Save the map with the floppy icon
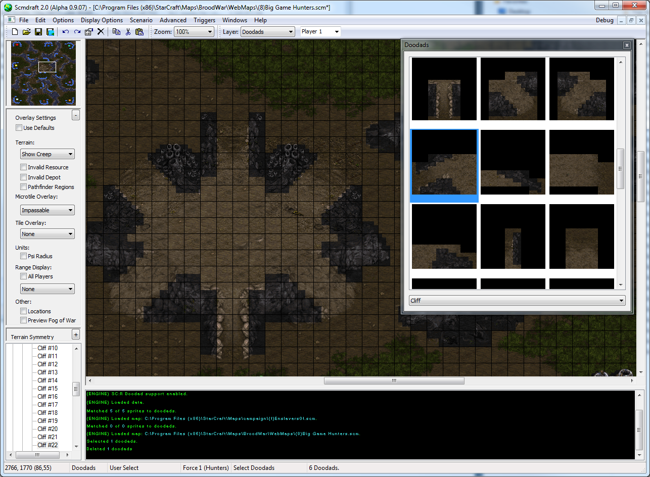Screen dimensions: 650x477 (x=38, y=32)
